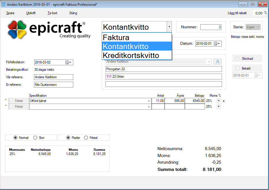
Task: Select the Stor radio button
Action: click(35, 138)
